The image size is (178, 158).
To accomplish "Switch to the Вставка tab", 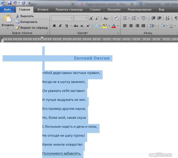I will point(43,9).
